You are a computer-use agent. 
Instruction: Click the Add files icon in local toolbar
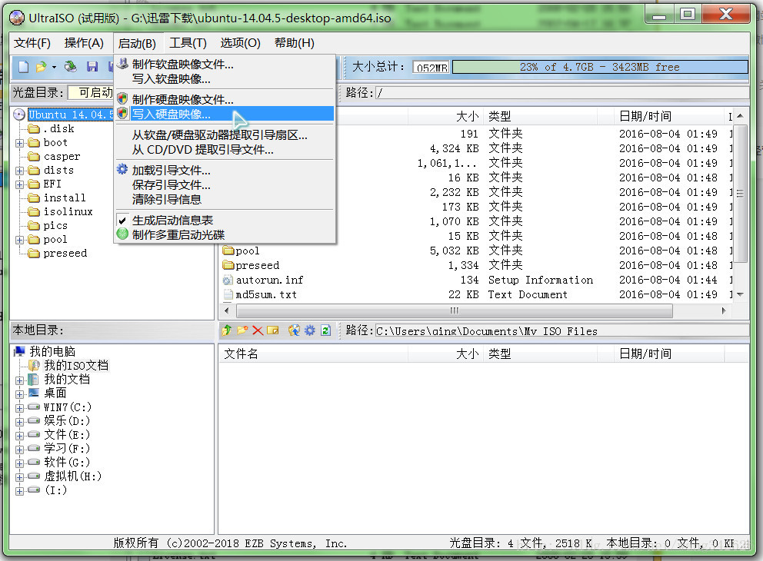294,330
